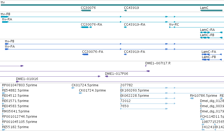Open the ttv-RA transcript label
This screenshot has height=131, width=224.
[x=7, y=19]
